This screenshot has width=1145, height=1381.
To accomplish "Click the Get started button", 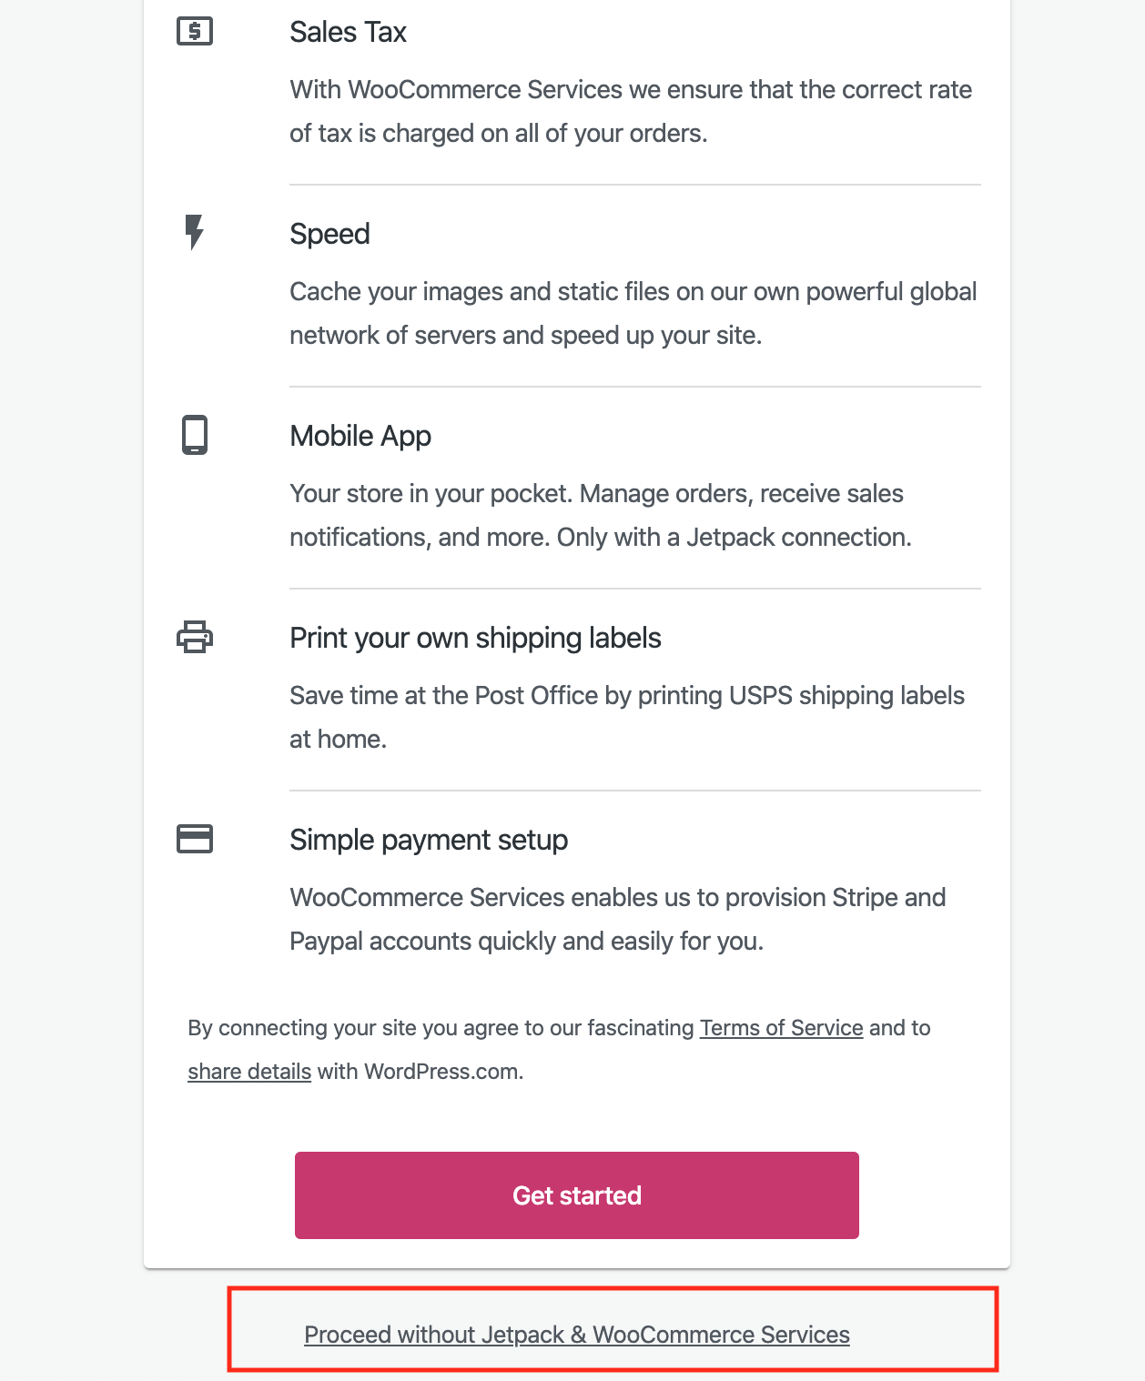I will pos(577,1195).
